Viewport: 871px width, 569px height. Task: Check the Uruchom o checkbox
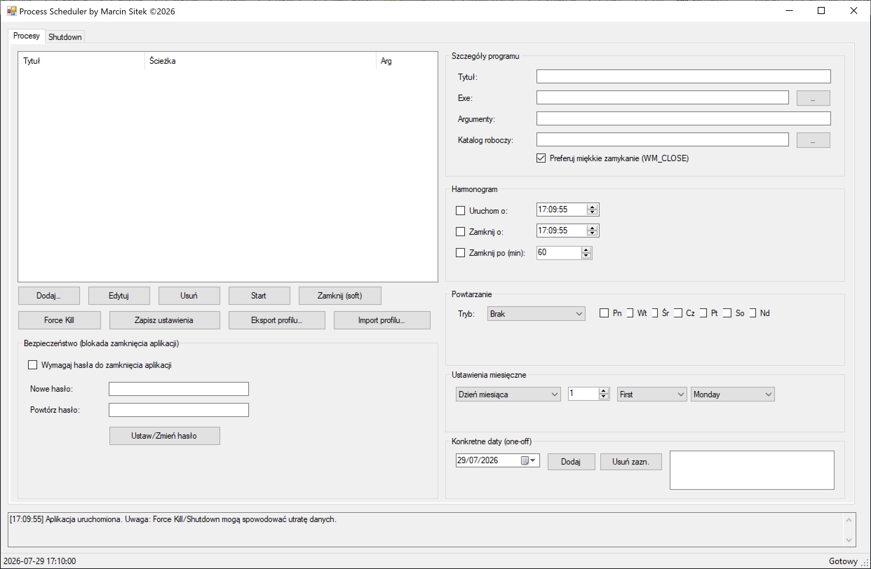tap(460, 211)
